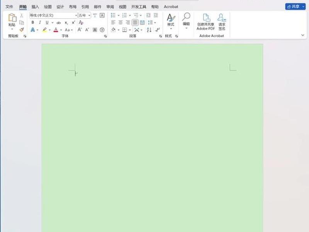The image size is (309, 232).
Task: Create and share Adobe PDF
Action: pos(206,22)
